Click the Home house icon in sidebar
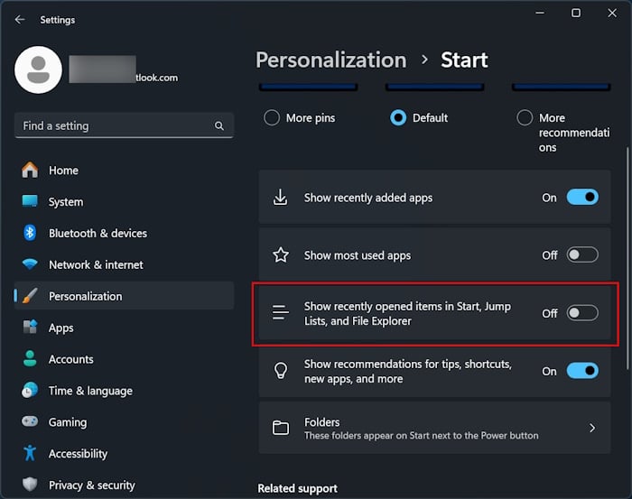 pos(30,170)
